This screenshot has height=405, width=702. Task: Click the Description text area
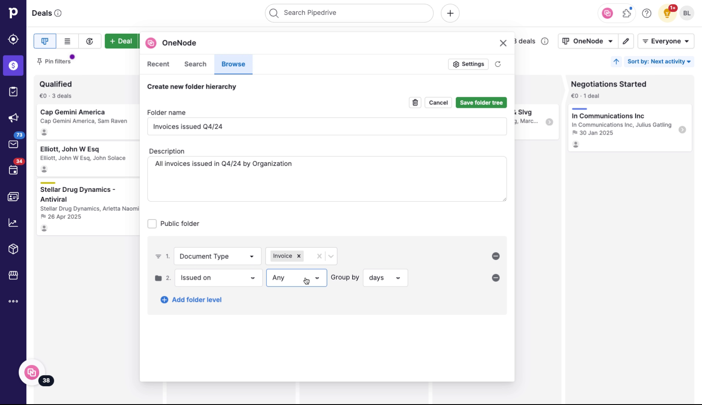(327, 179)
